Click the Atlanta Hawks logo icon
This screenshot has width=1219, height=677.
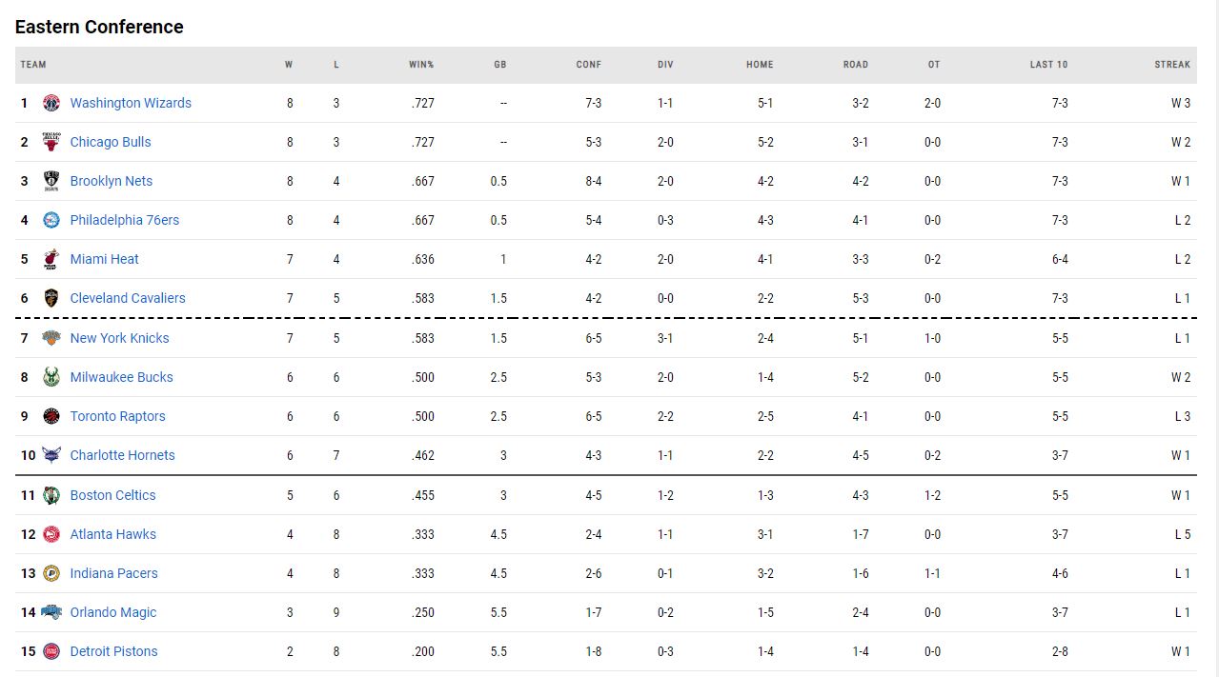[51, 534]
